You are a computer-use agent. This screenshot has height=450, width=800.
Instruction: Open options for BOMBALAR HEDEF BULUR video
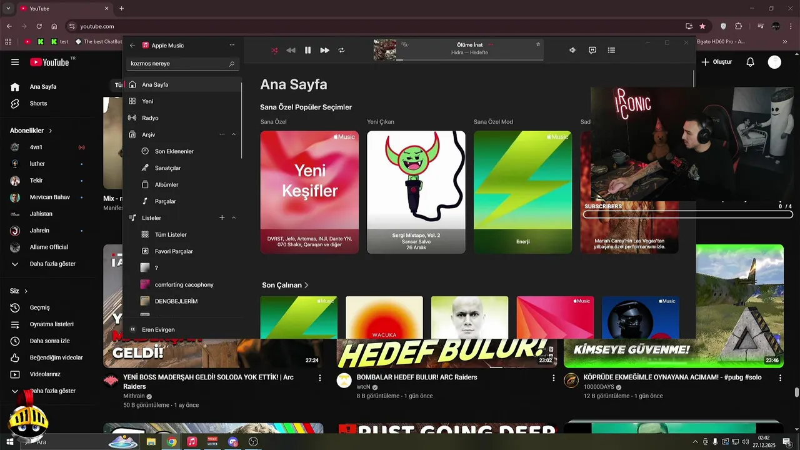click(x=553, y=377)
